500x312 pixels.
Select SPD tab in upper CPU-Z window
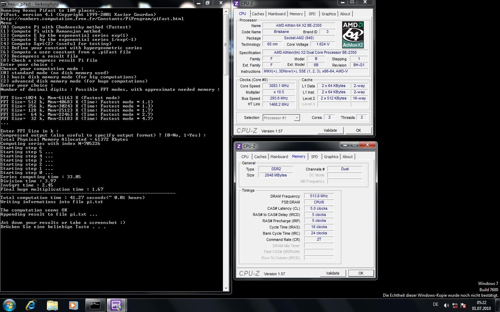tap(312, 14)
